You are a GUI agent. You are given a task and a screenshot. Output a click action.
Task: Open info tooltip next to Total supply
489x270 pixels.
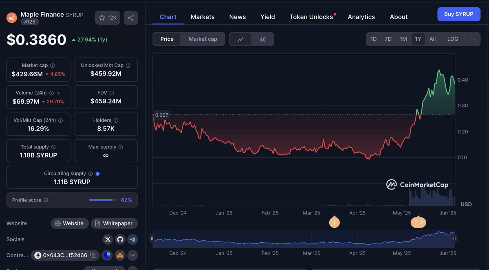pyautogui.click(x=53, y=147)
